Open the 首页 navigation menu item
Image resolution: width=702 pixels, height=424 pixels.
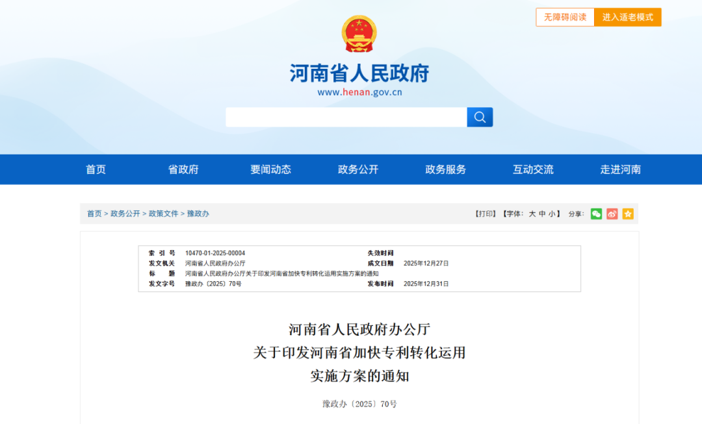click(x=95, y=169)
